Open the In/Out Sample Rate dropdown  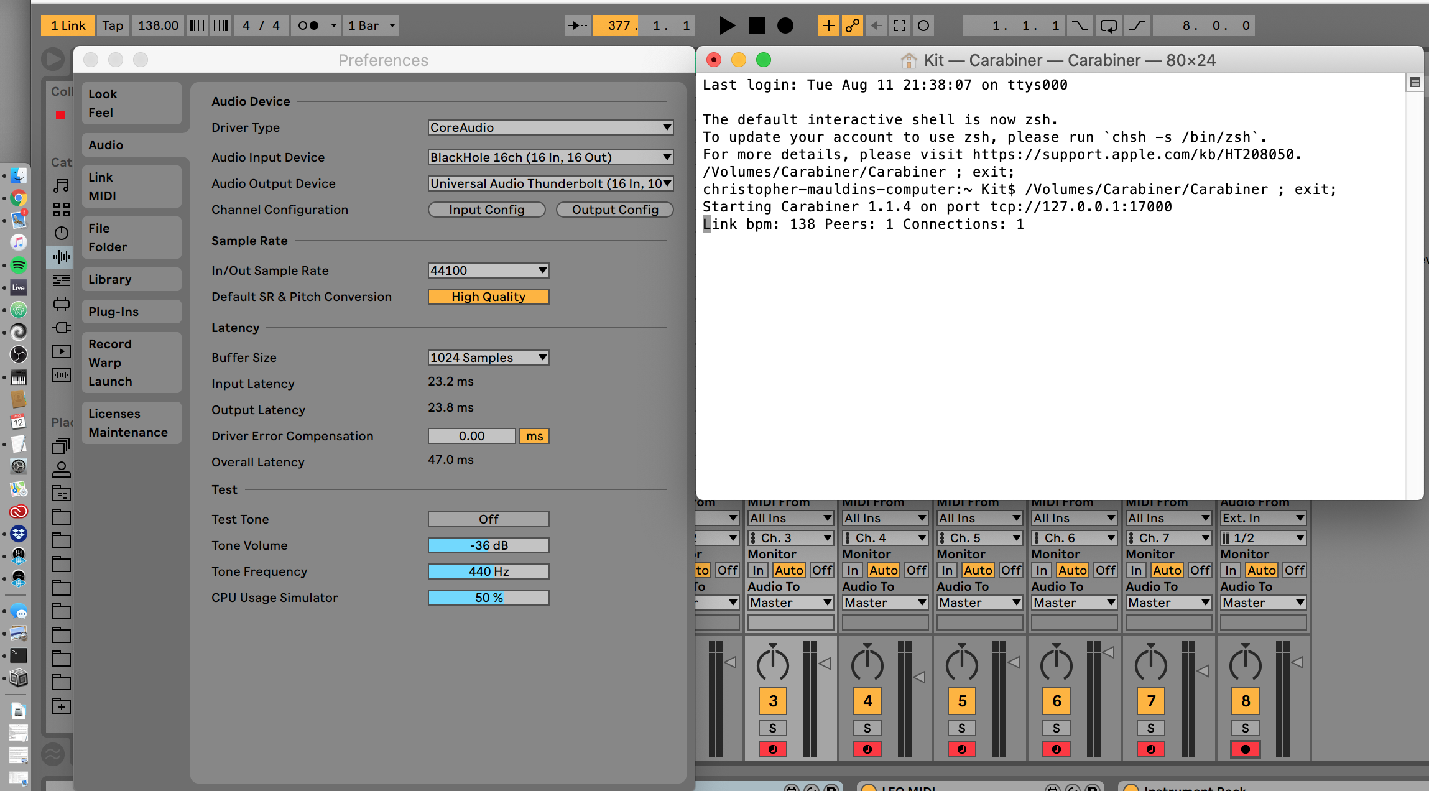[x=488, y=271]
